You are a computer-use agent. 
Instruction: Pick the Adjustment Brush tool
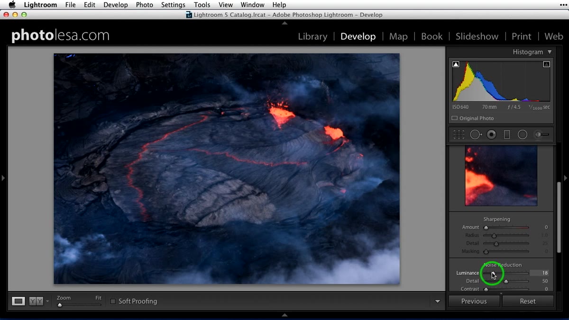(x=542, y=135)
